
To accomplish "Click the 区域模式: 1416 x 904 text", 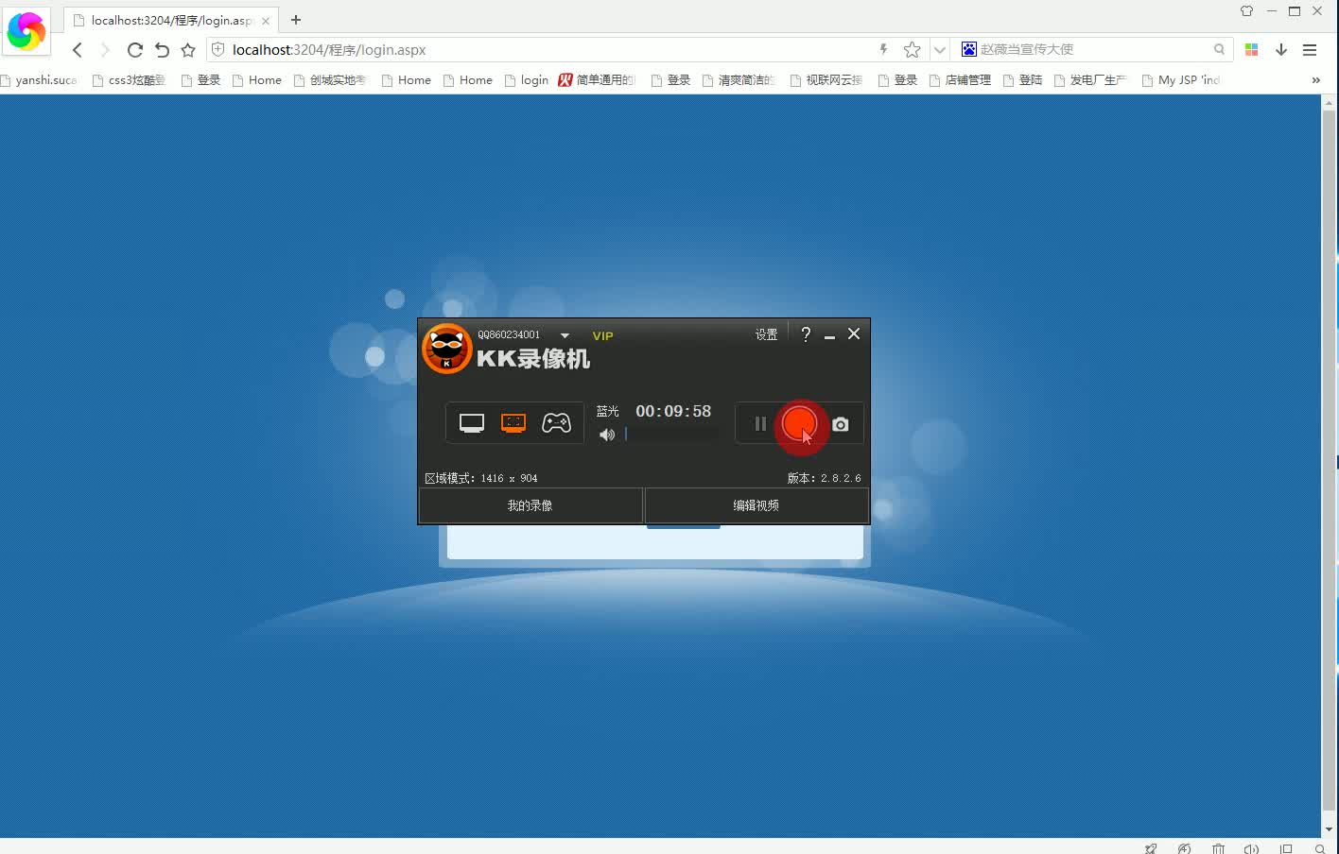I will (481, 478).
